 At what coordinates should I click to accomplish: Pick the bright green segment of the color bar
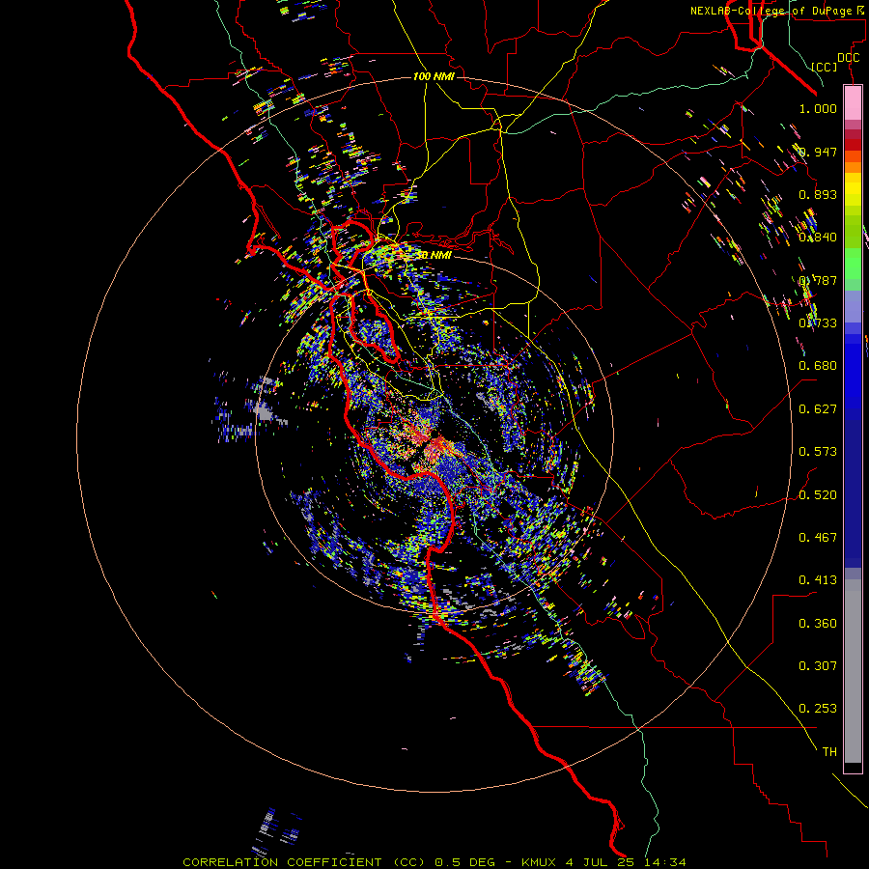pos(853,264)
